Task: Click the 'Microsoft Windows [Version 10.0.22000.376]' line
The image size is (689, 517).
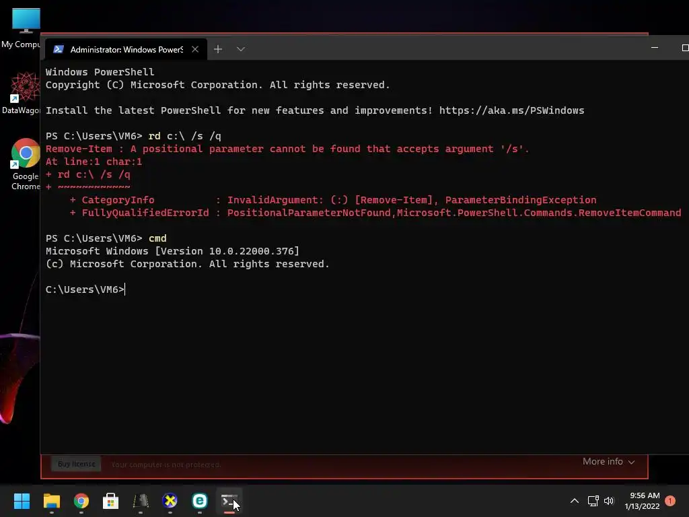Action: pos(172,251)
